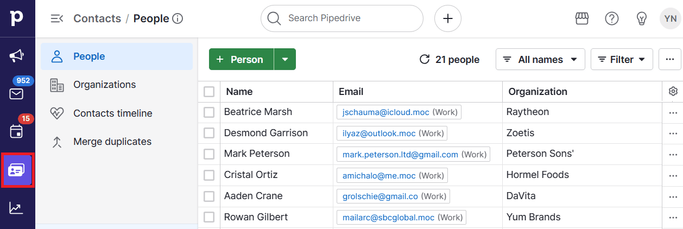683x229 pixels.
Task: Open email link mark.peterson.ltd@gmail.com
Action: (x=400, y=155)
